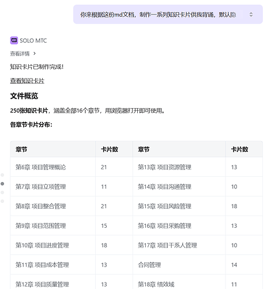271x289 pixels.
Task: Click card count 10 for 第14章
Action: click(234, 187)
